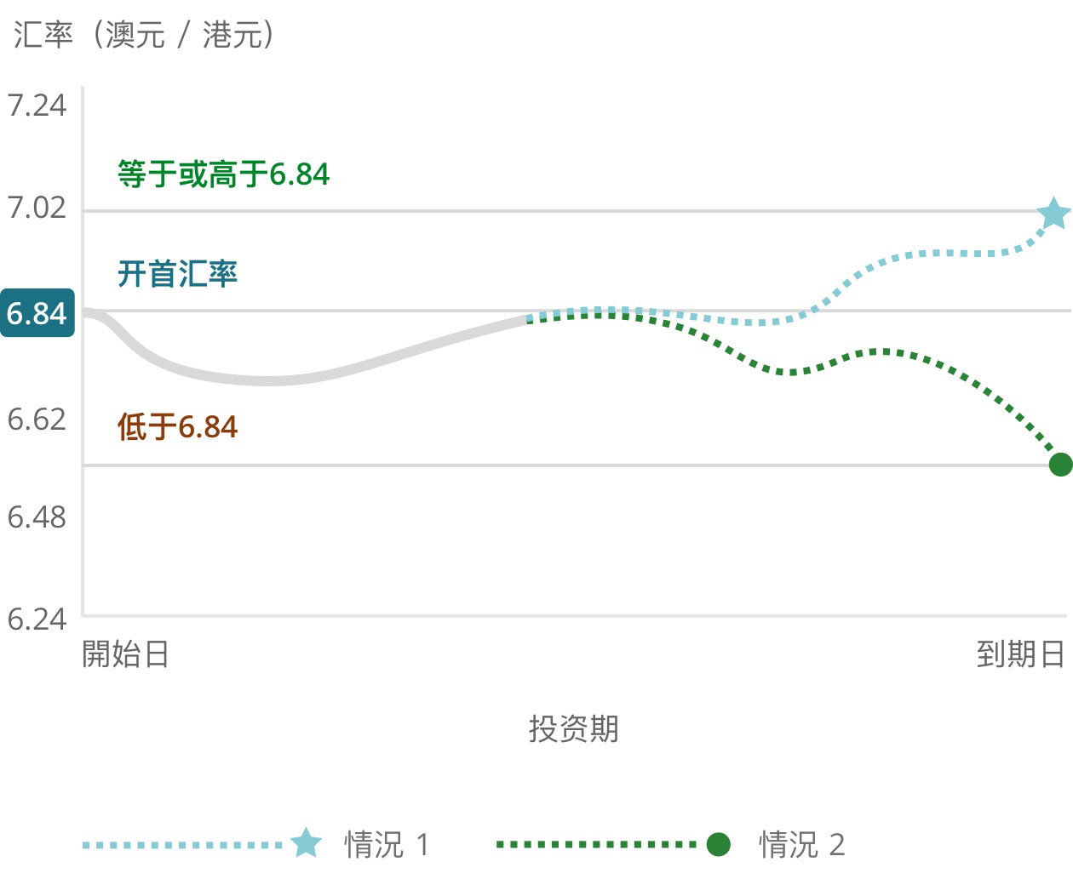Click the green dot ending the chart line
The height and width of the screenshot is (879, 1073).
click(x=1060, y=465)
